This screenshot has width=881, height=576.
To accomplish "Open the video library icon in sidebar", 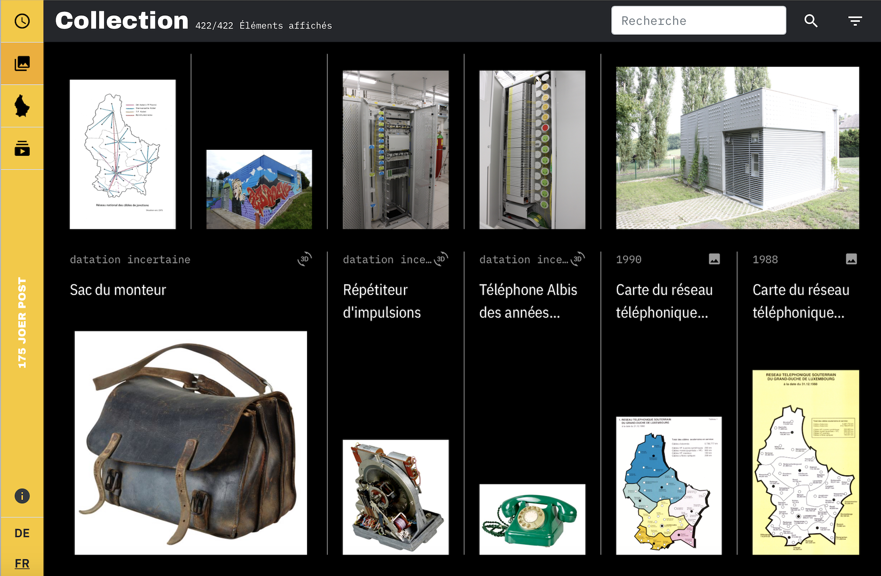I will (x=22, y=148).
